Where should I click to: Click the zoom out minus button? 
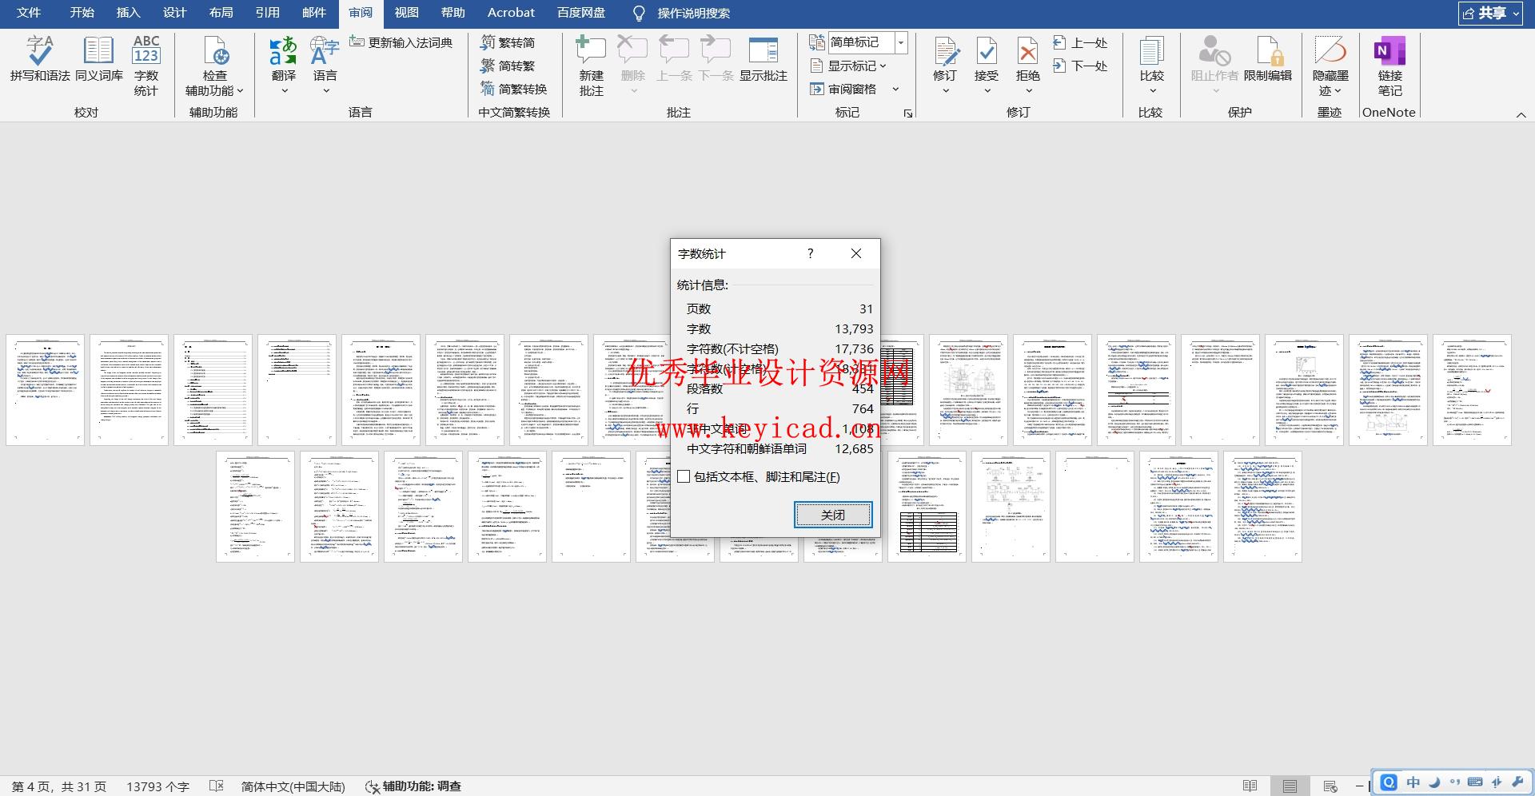tap(1359, 786)
